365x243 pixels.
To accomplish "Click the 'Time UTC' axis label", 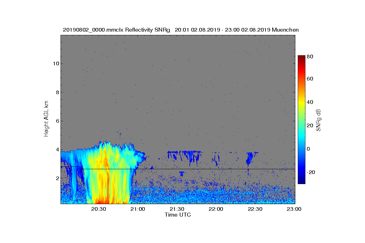I will [x=178, y=215].
